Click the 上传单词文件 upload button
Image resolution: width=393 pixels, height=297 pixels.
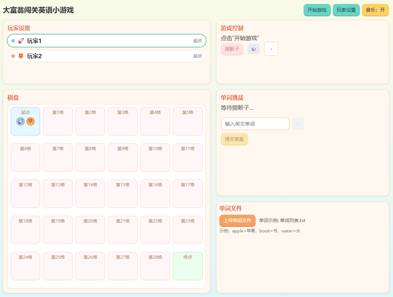[237, 220]
